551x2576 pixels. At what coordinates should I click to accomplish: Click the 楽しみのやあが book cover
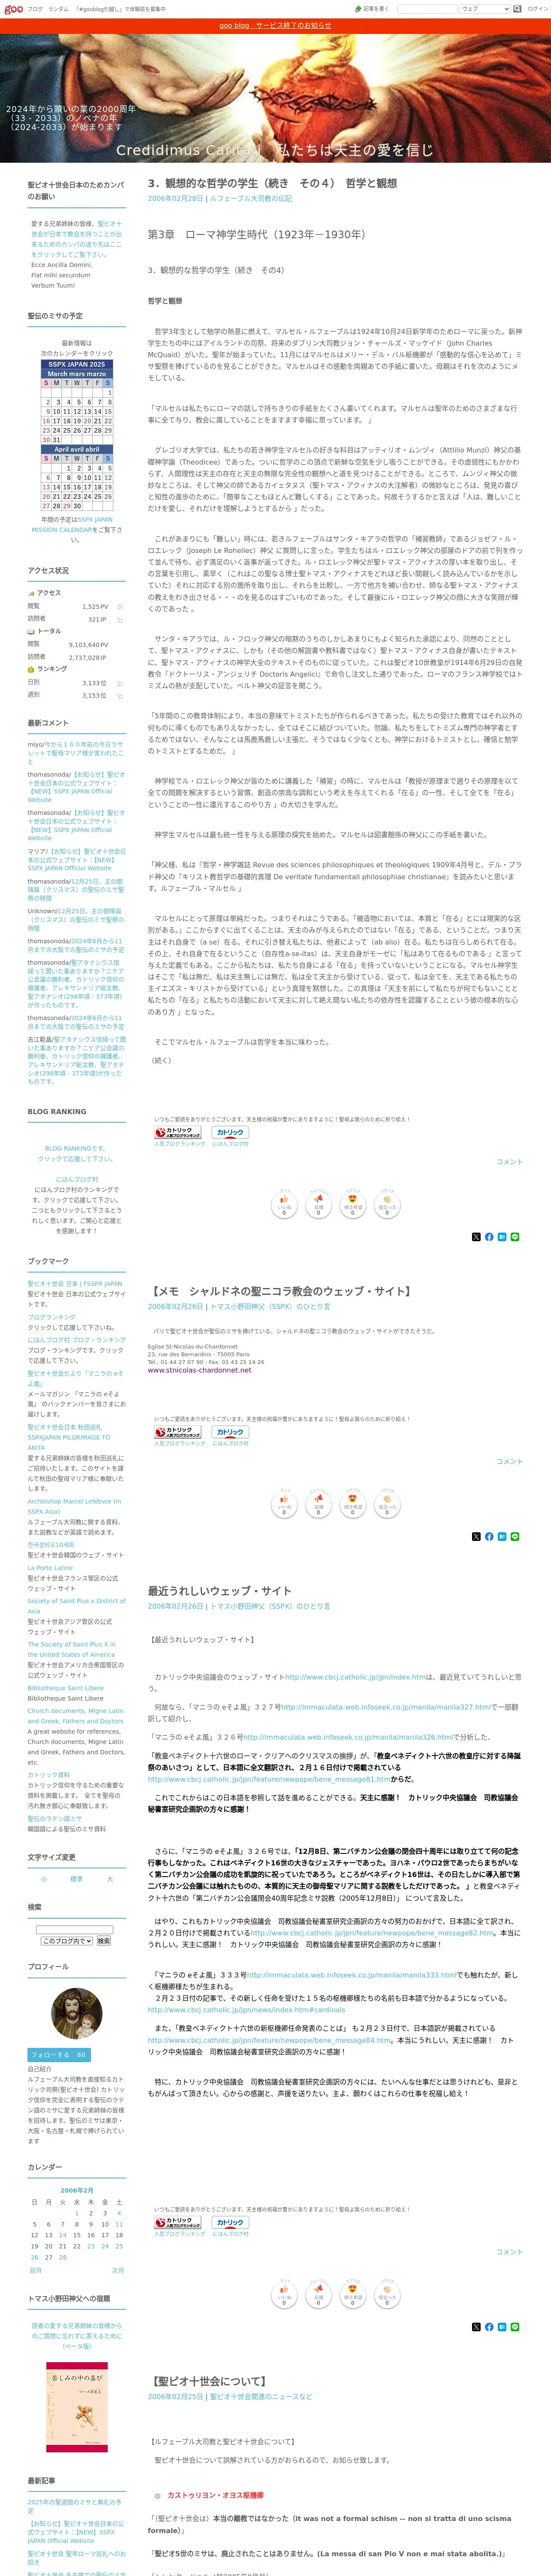[77, 2407]
